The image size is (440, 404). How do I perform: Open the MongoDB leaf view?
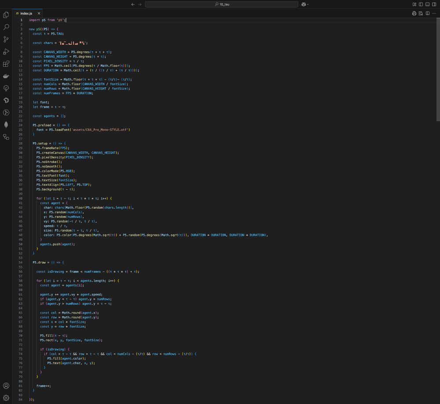(6, 125)
